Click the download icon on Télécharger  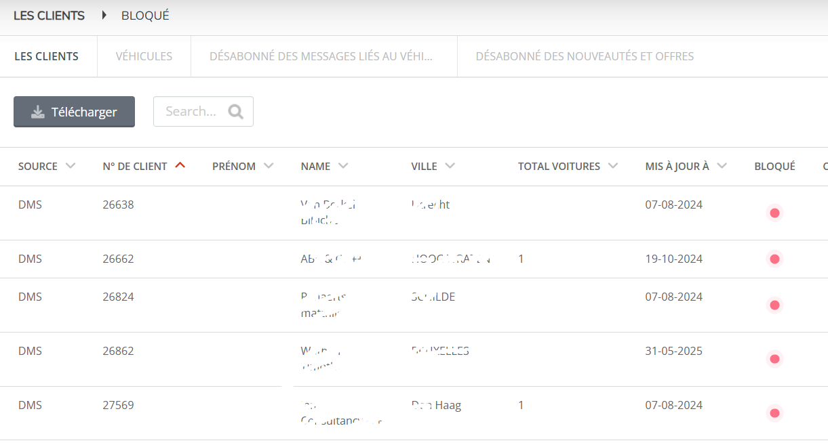38,112
